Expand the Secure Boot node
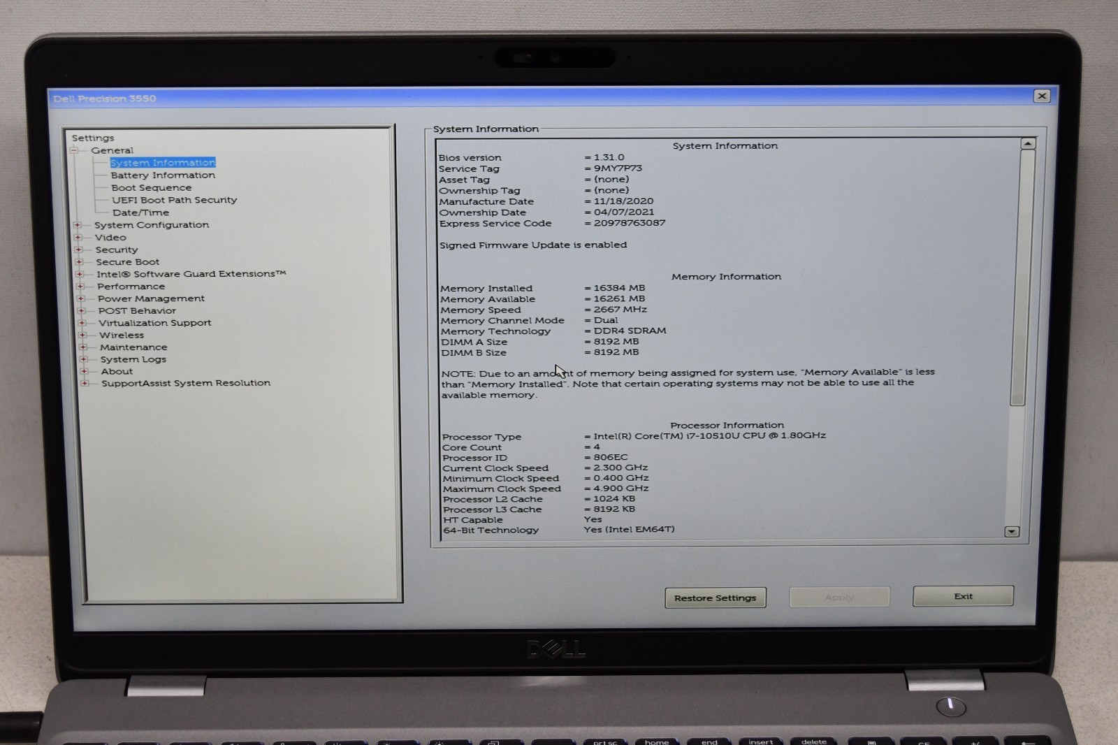 [x=79, y=262]
